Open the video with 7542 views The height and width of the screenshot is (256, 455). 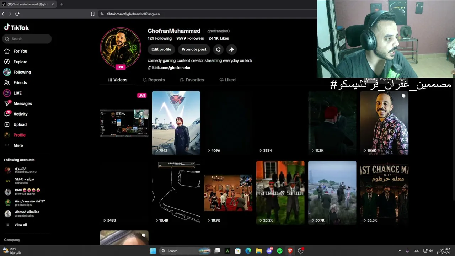[176, 123]
